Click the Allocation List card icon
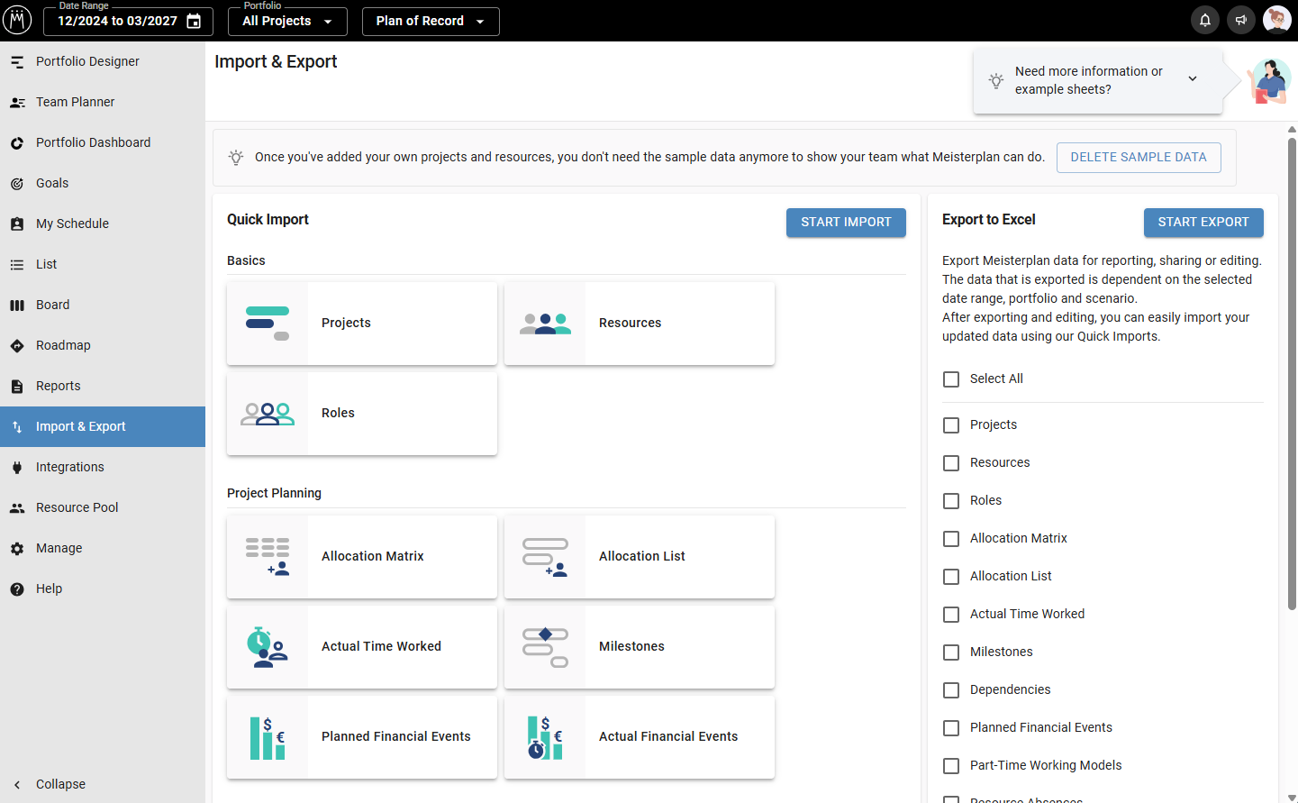This screenshot has height=803, width=1298. tap(545, 557)
